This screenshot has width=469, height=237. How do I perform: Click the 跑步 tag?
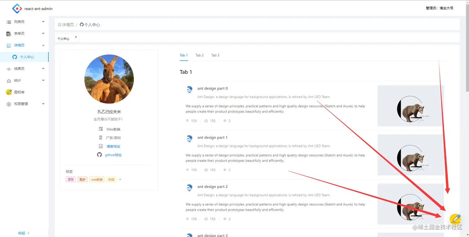tap(82, 179)
